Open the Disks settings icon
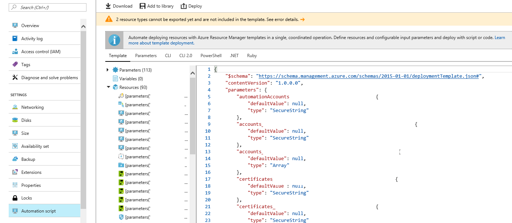This screenshot has width=512, height=223. coord(15,120)
